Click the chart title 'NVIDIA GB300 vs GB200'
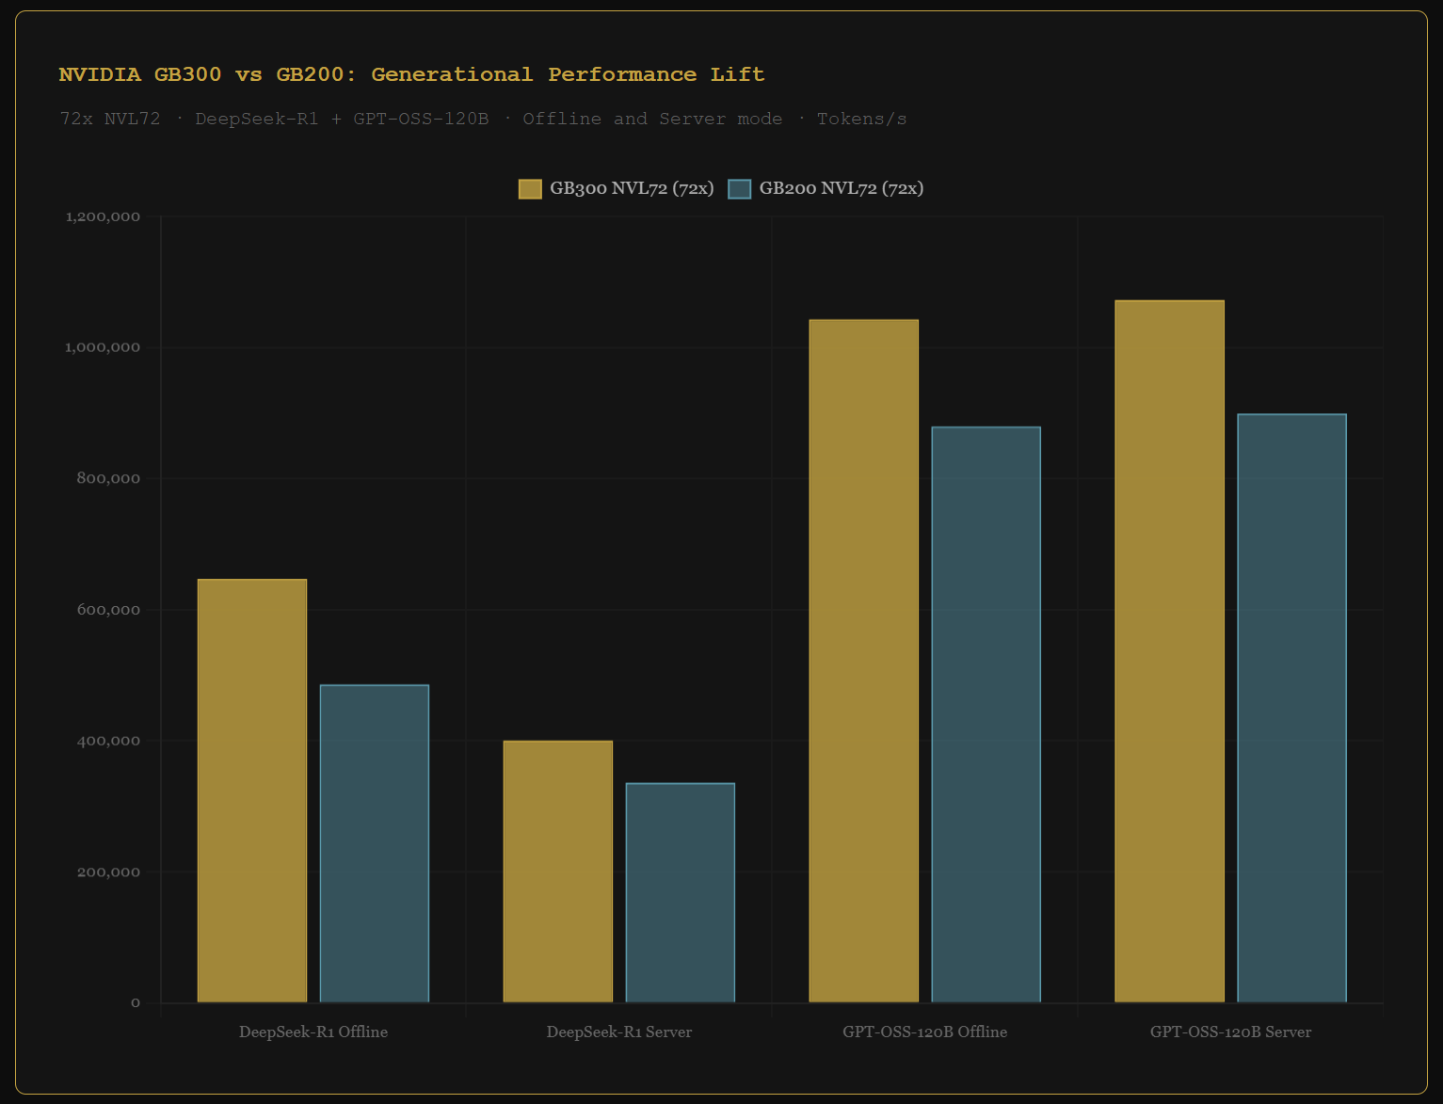This screenshot has height=1104, width=1443. 411,74
